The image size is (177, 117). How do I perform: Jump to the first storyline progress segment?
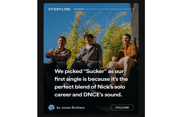pos(79,9)
